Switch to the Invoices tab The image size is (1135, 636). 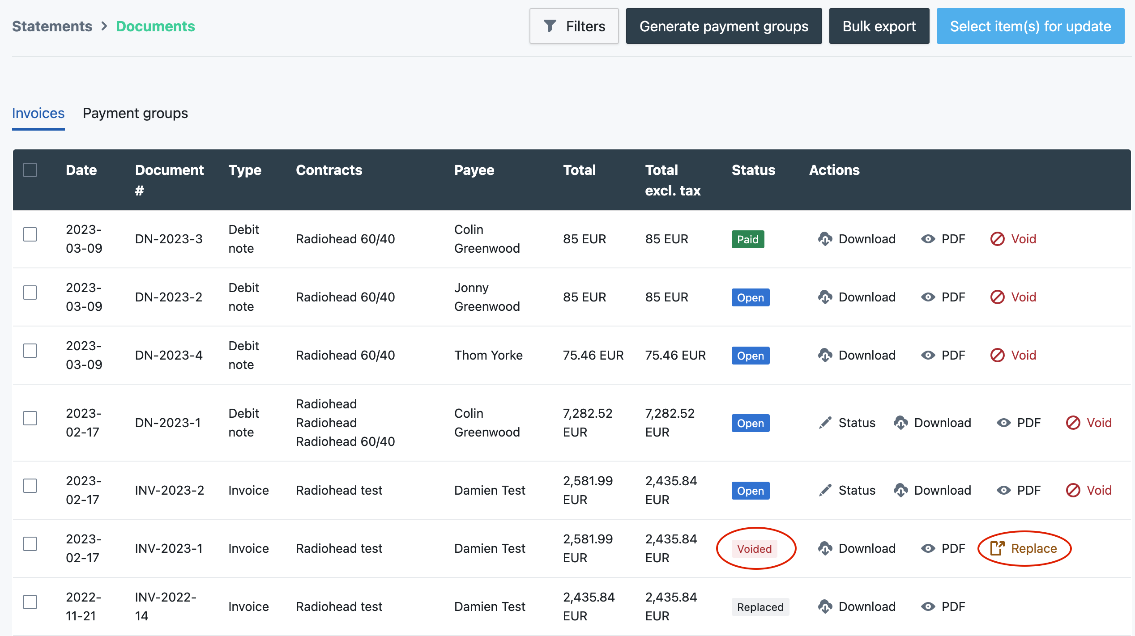38,113
